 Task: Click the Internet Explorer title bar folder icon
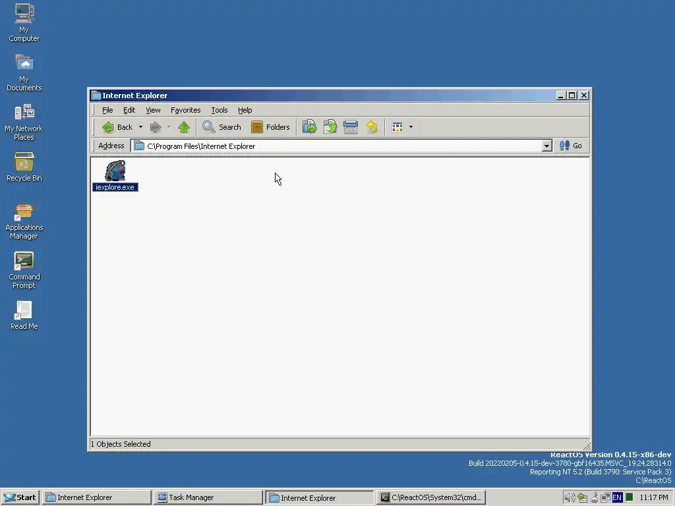96,95
